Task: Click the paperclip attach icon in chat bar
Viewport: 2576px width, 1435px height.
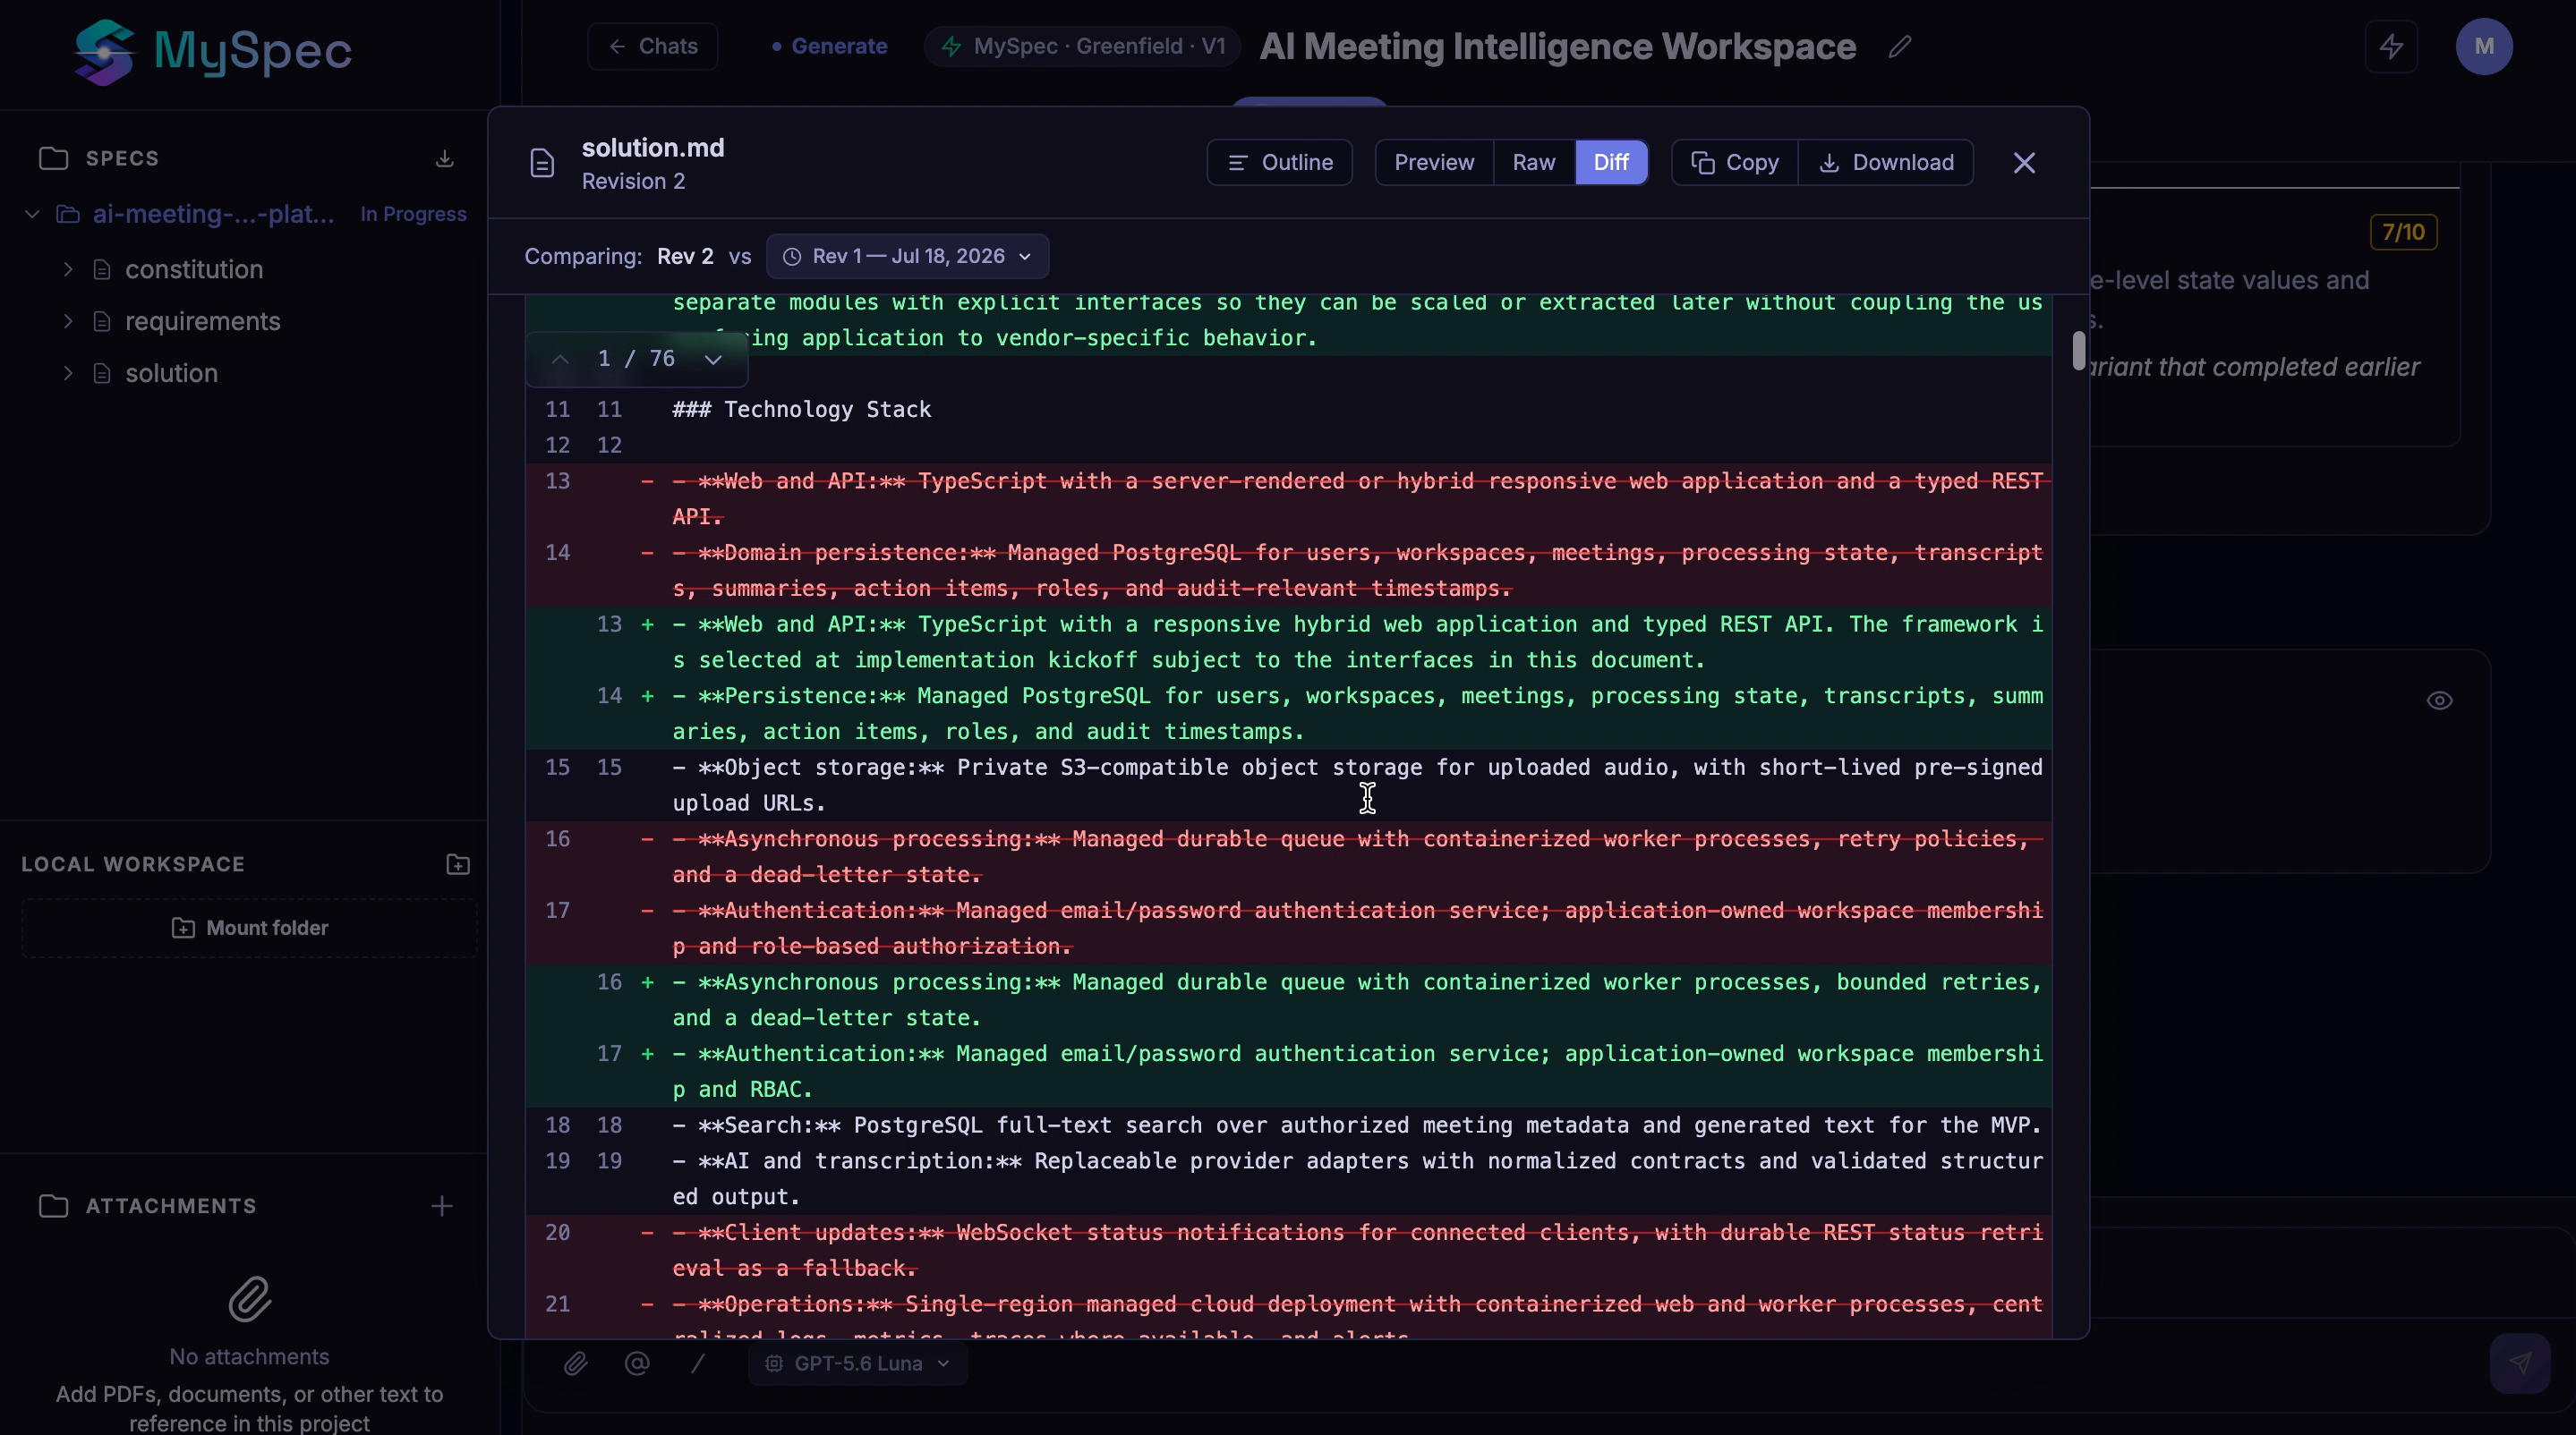Action: 575,1363
